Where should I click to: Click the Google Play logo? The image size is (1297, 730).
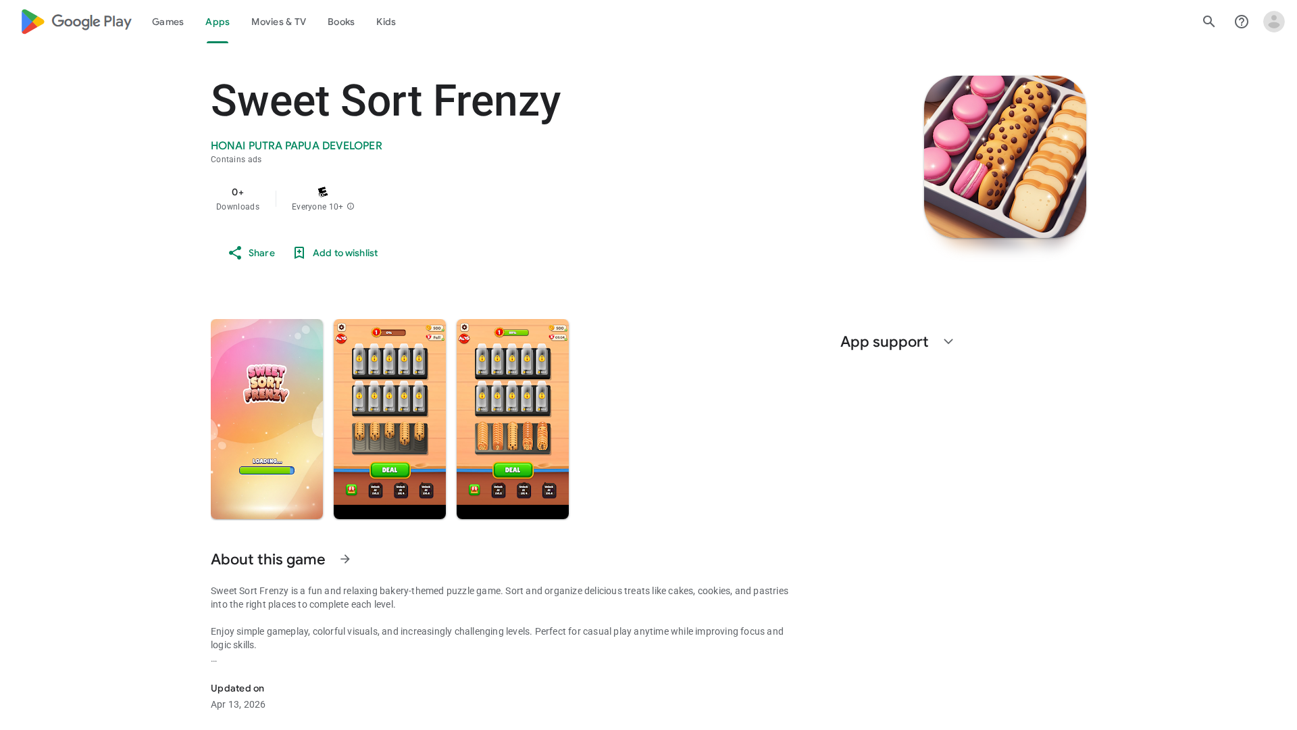click(x=76, y=22)
